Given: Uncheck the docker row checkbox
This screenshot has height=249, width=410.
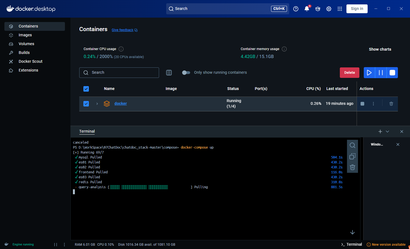Looking at the screenshot, I should 86,104.
